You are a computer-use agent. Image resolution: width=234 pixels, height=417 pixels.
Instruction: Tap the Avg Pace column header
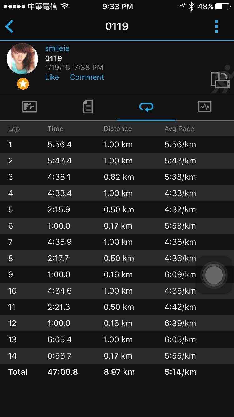click(x=179, y=128)
